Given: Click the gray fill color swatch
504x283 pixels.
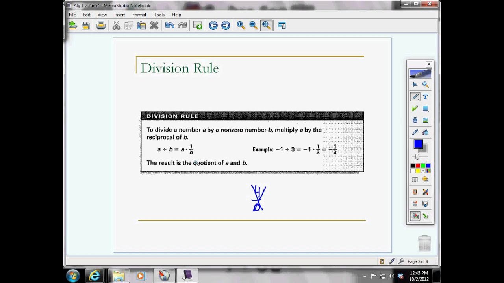Looking at the screenshot, I should point(424,149).
